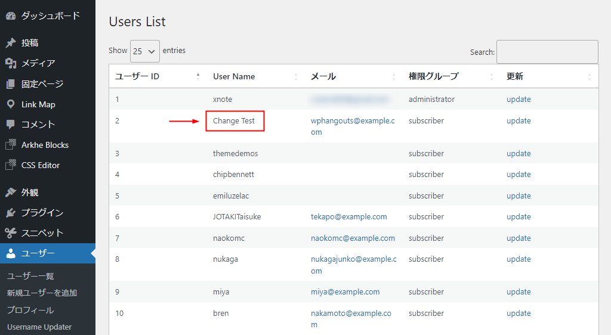Open miya@example.com email link
Image resolution: width=611 pixels, height=335 pixels.
coord(345,292)
